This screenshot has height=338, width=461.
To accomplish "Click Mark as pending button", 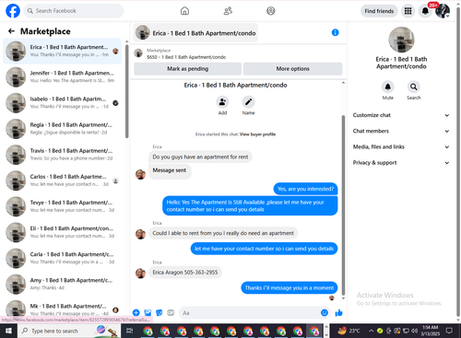I will tap(187, 69).
